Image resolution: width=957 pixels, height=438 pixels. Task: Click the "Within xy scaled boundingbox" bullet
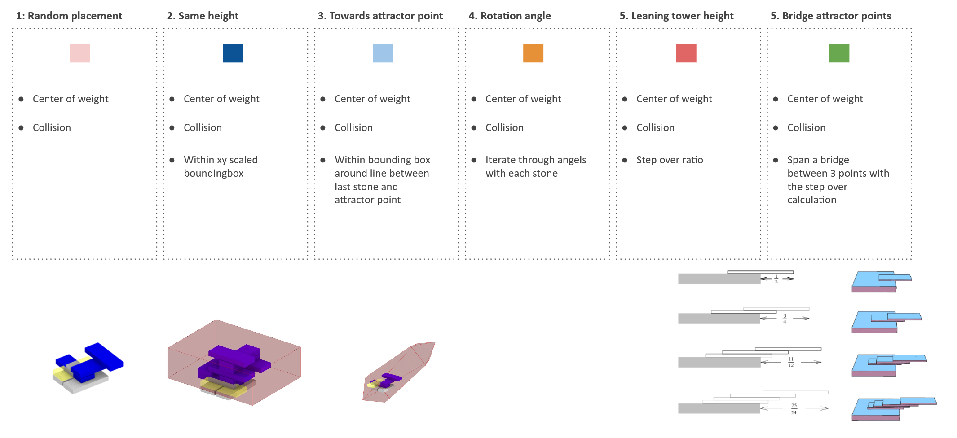point(221,166)
